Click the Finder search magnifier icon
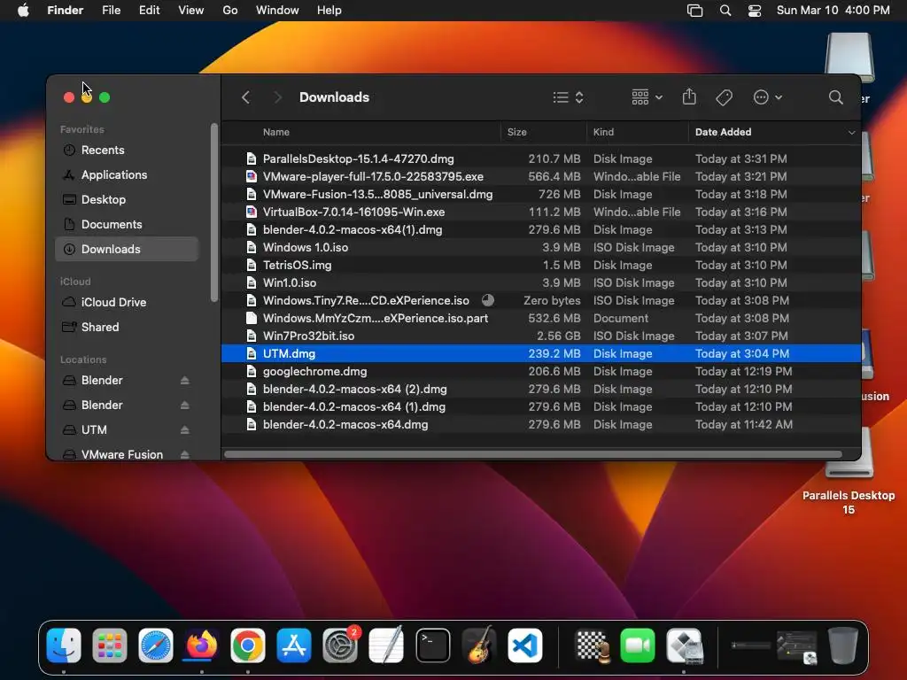Image resolution: width=907 pixels, height=680 pixels. pyautogui.click(x=836, y=97)
